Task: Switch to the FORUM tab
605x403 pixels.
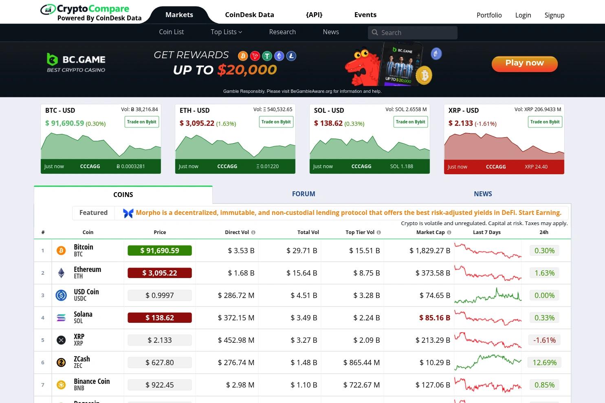Action: click(304, 194)
